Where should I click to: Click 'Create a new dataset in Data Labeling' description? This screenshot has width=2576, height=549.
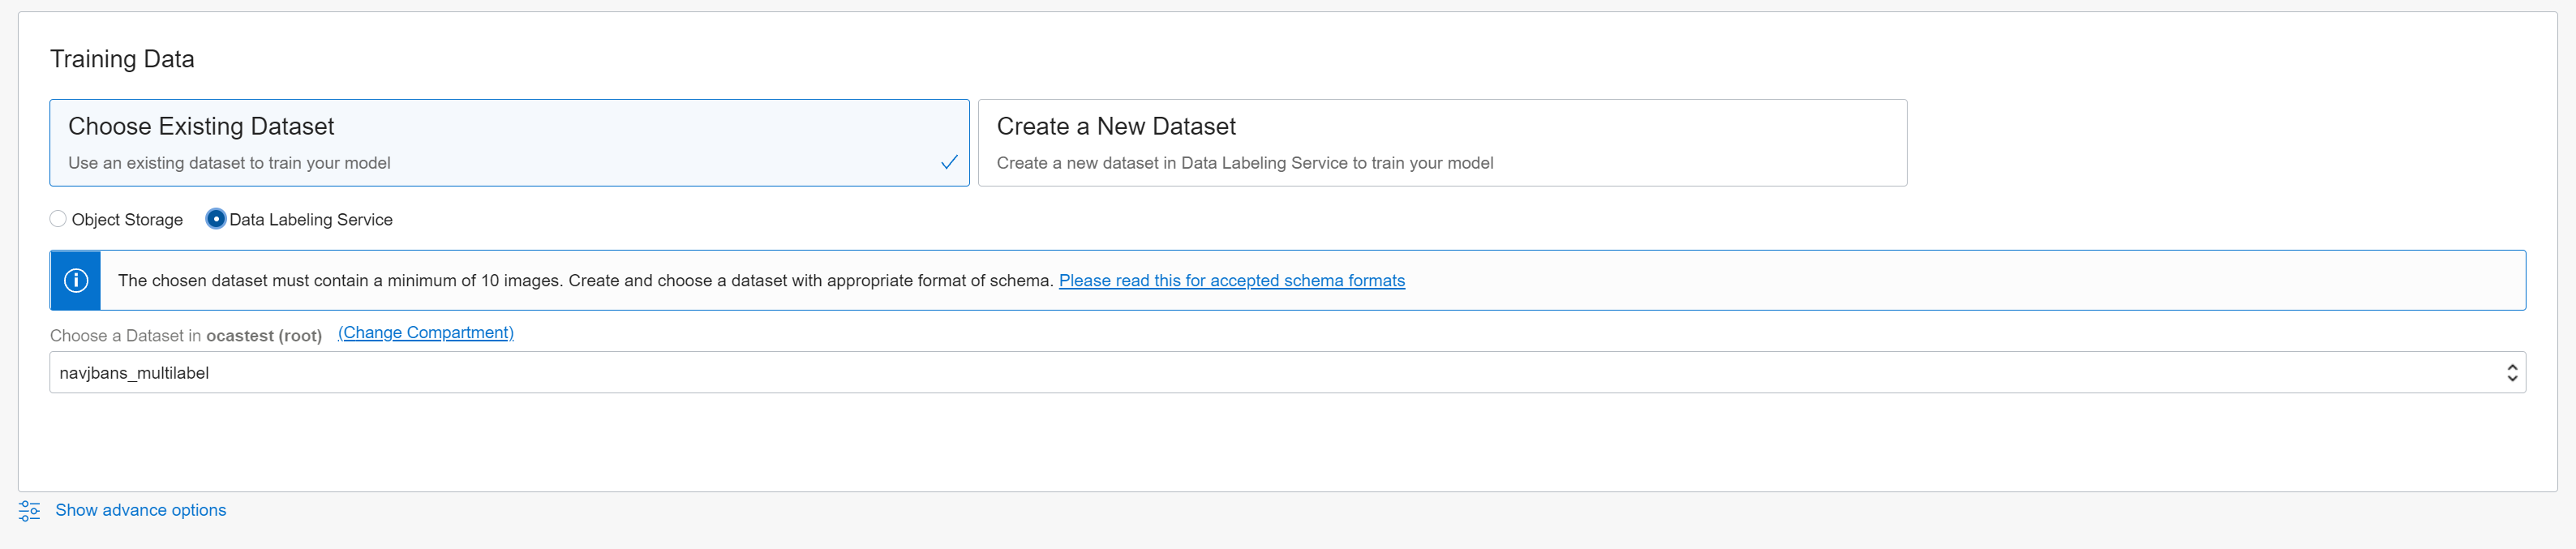(1244, 163)
